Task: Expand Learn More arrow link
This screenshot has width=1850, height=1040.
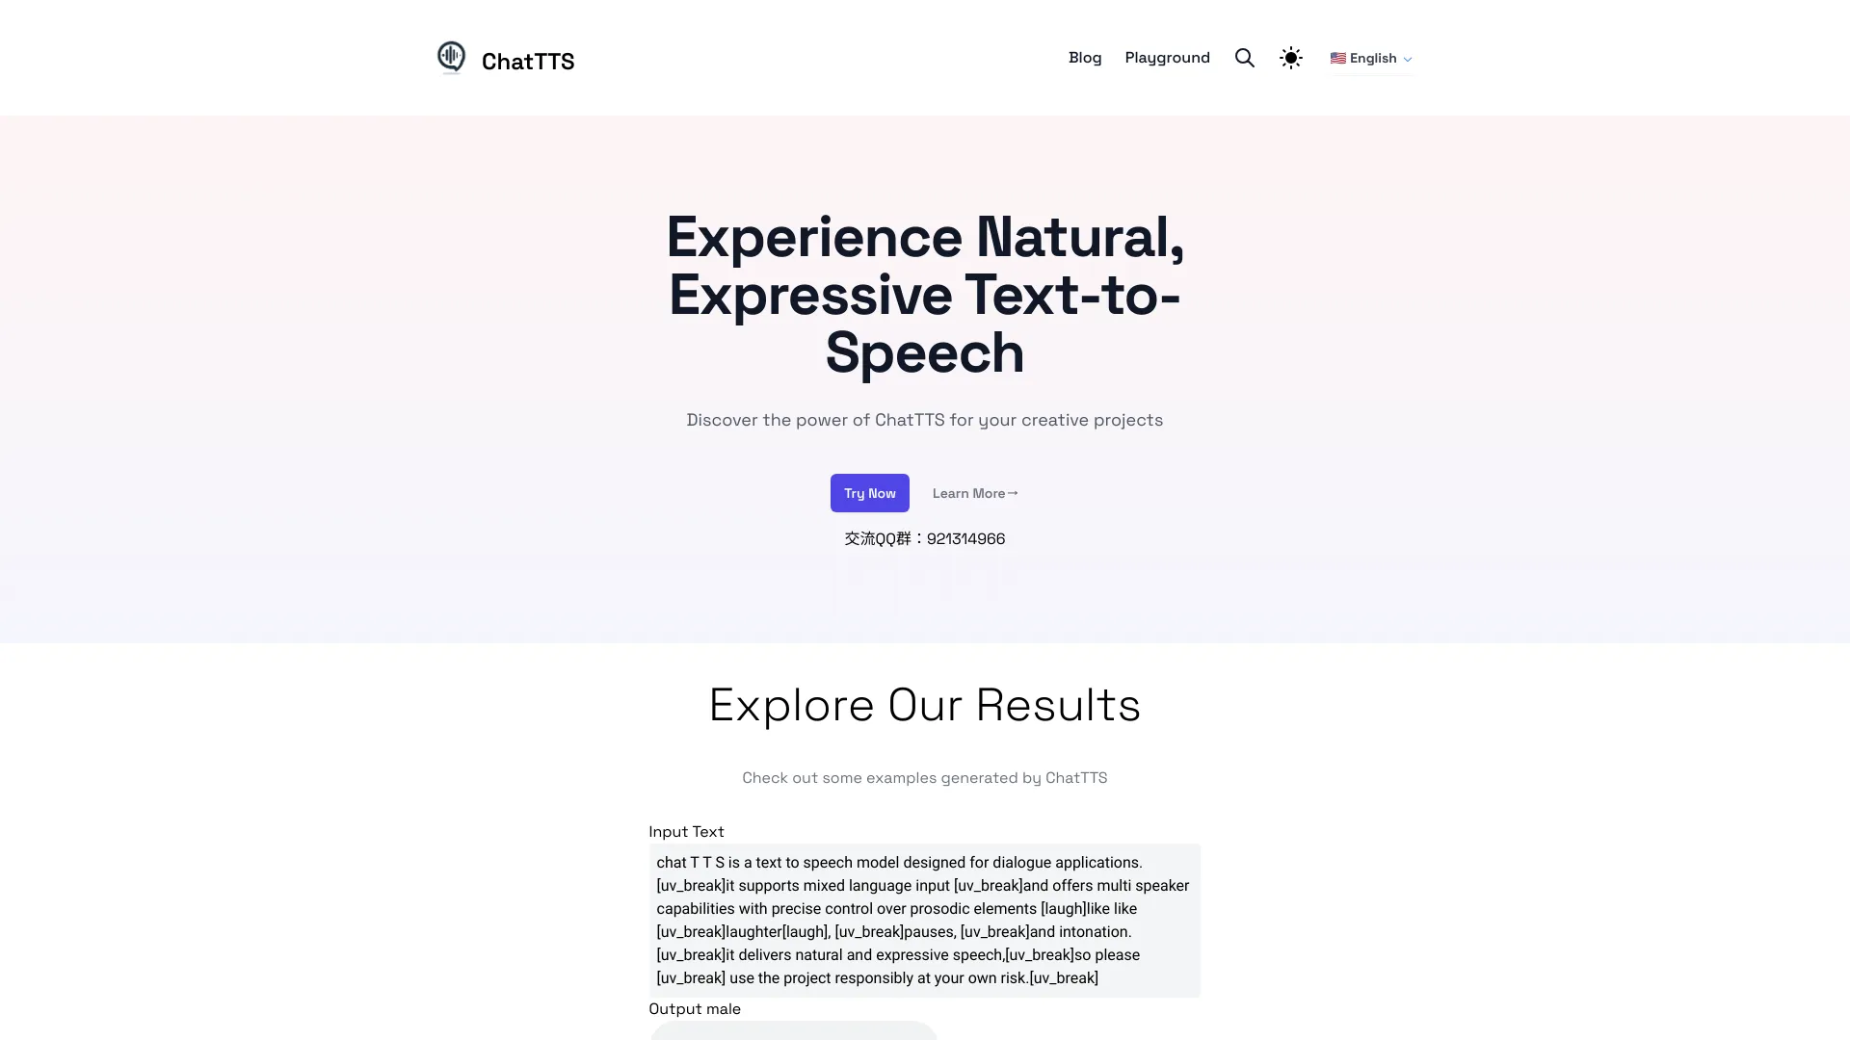Action: point(974,491)
